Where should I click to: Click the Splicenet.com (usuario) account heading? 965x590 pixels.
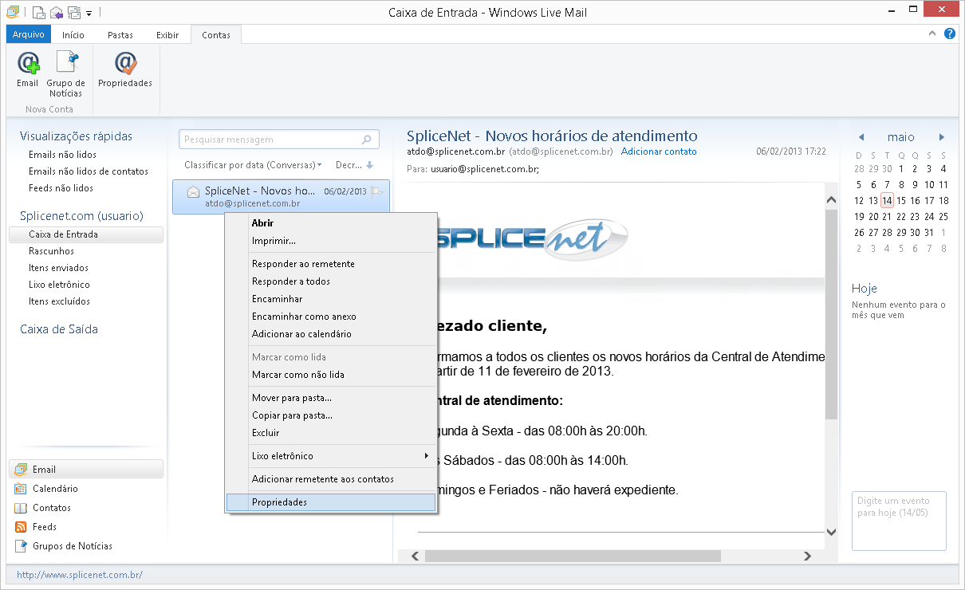81,216
